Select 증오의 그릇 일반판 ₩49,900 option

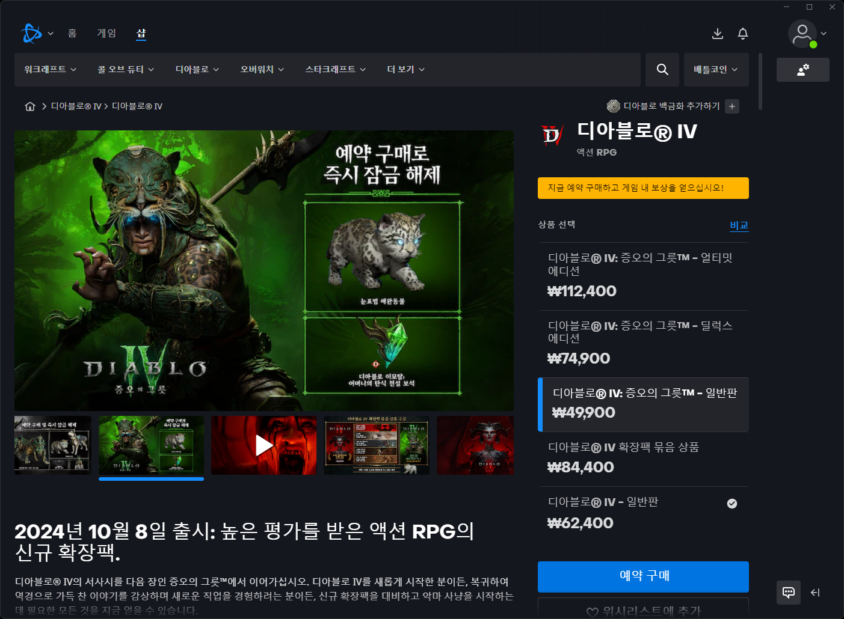coord(643,404)
